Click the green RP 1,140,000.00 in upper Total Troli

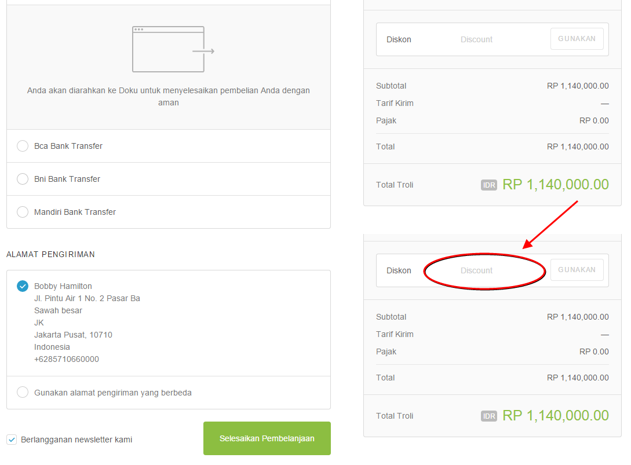click(x=556, y=185)
